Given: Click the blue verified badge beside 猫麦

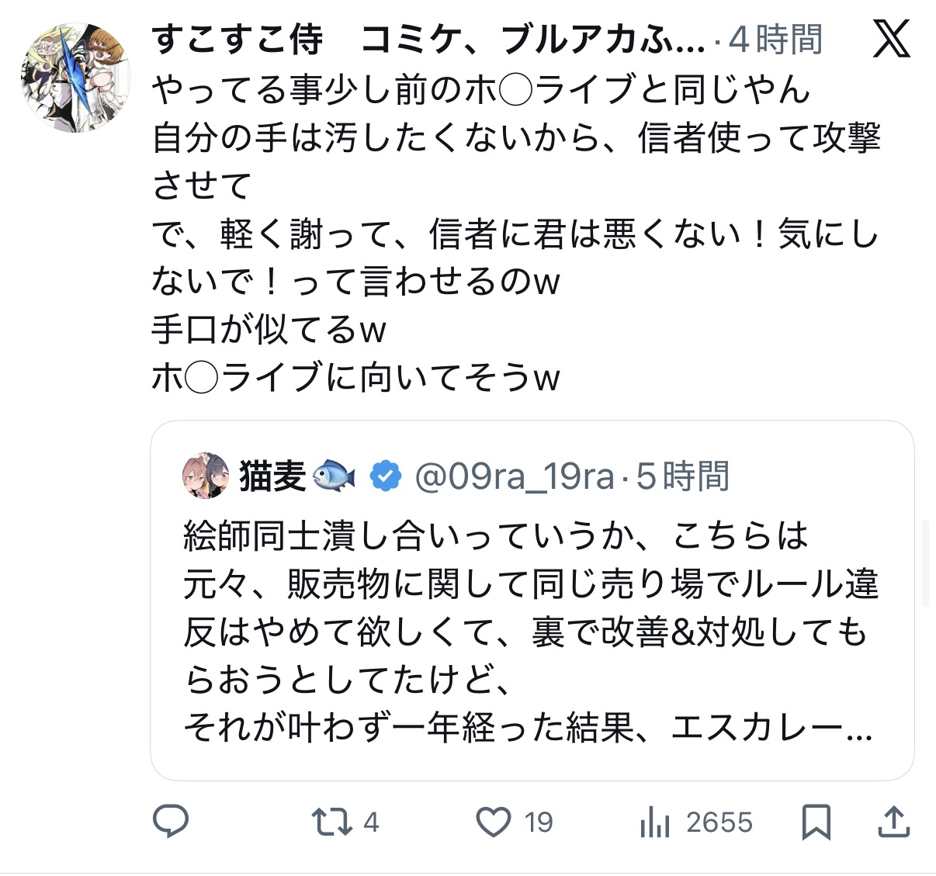Looking at the screenshot, I should (x=385, y=476).
